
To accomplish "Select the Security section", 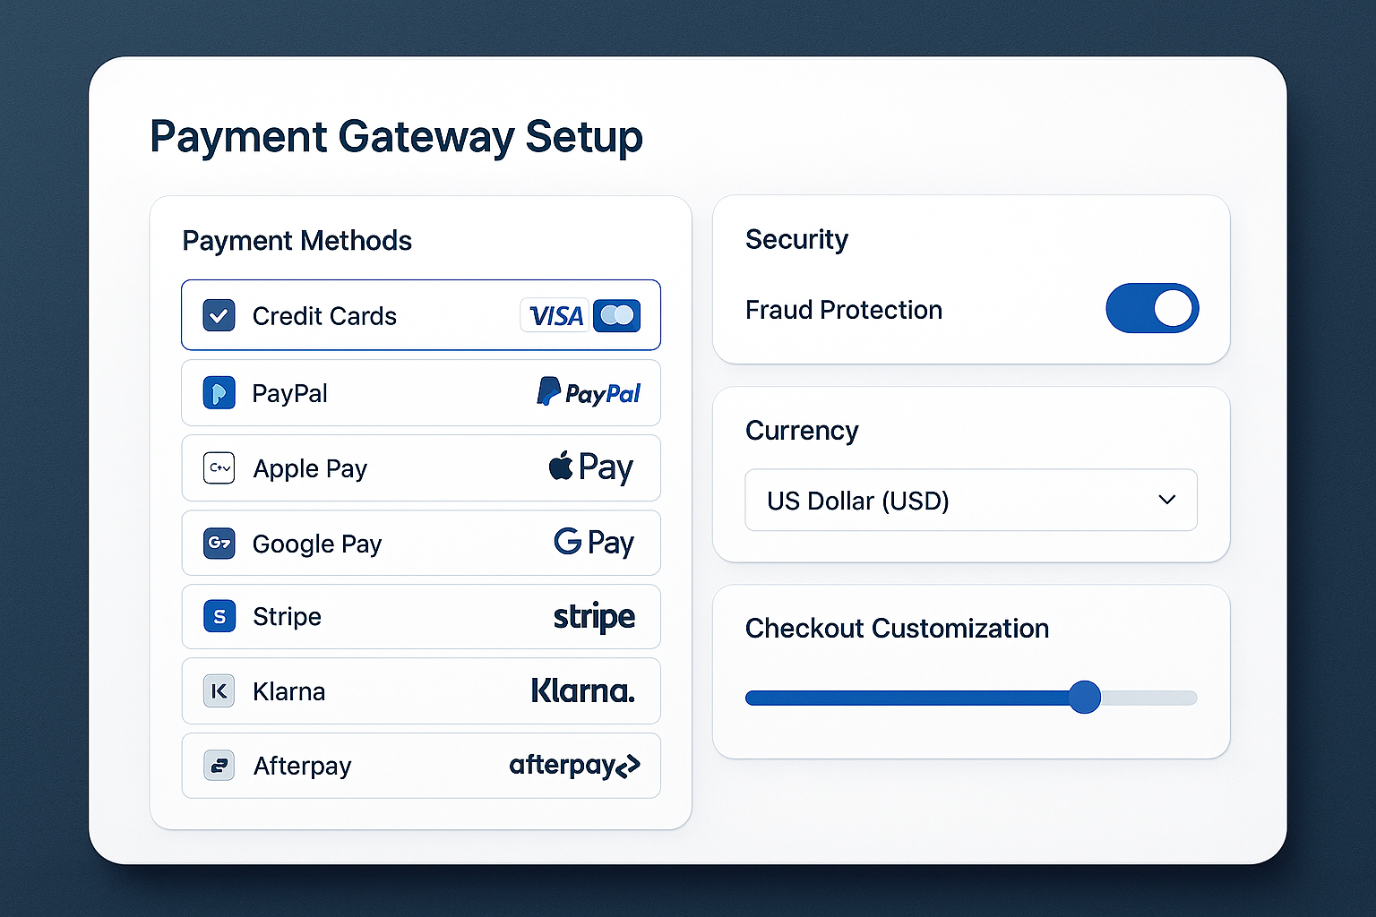I will click(796, 239).
